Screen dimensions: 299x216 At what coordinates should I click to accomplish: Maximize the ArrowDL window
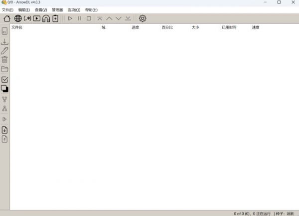279,2
